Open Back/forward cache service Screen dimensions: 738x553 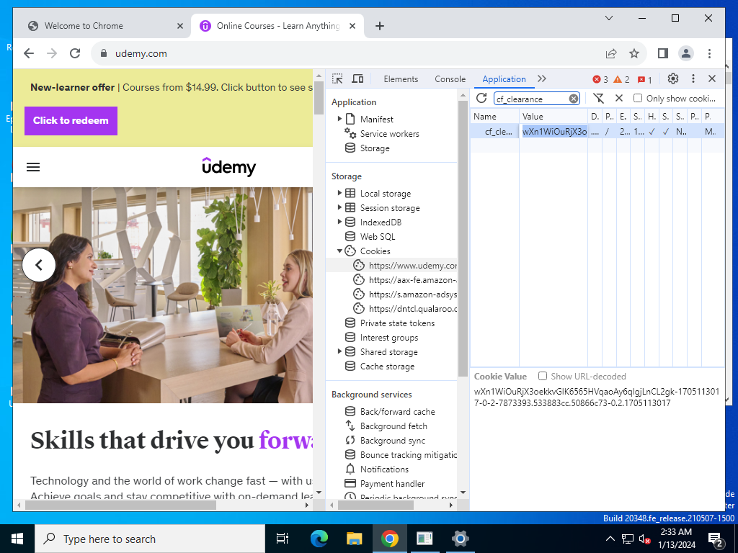coord(397,411)
